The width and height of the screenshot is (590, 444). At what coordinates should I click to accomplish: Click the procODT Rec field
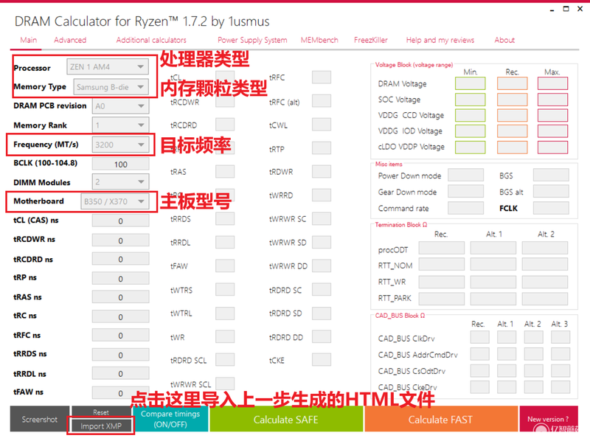tap(441, 249)
